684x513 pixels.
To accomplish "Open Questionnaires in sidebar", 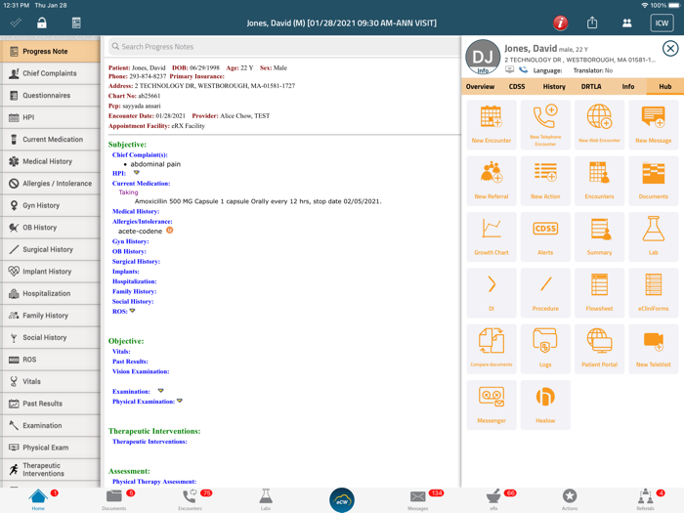I will click(50, 95).
